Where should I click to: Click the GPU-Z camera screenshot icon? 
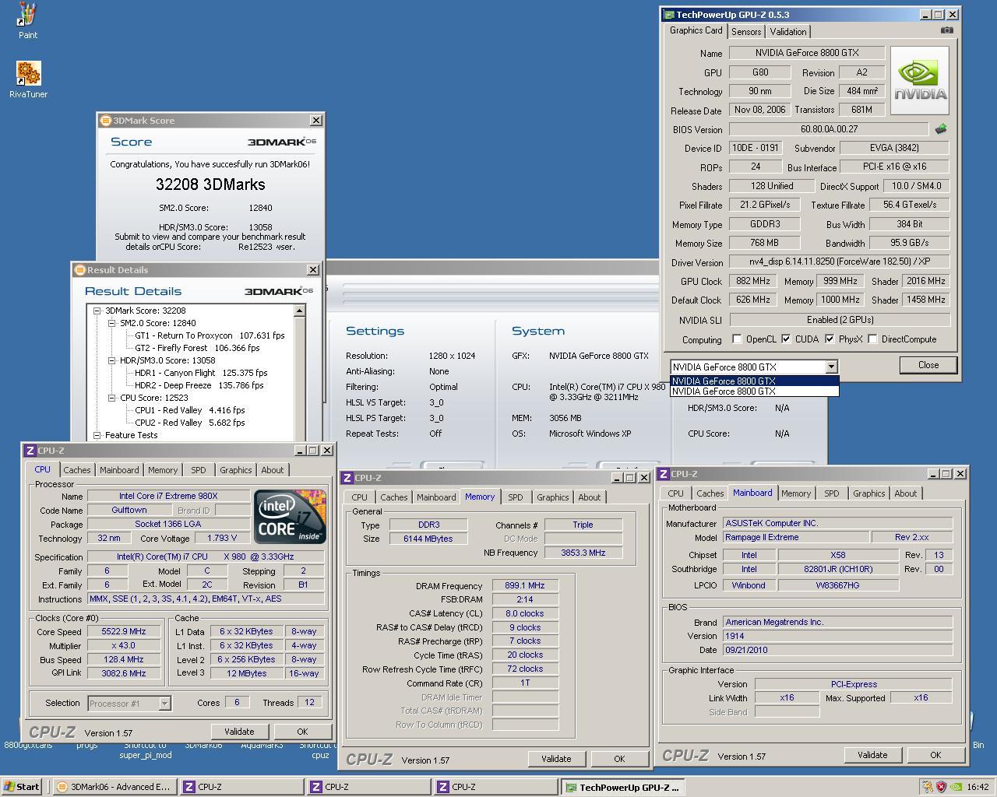tap(946, 30)
